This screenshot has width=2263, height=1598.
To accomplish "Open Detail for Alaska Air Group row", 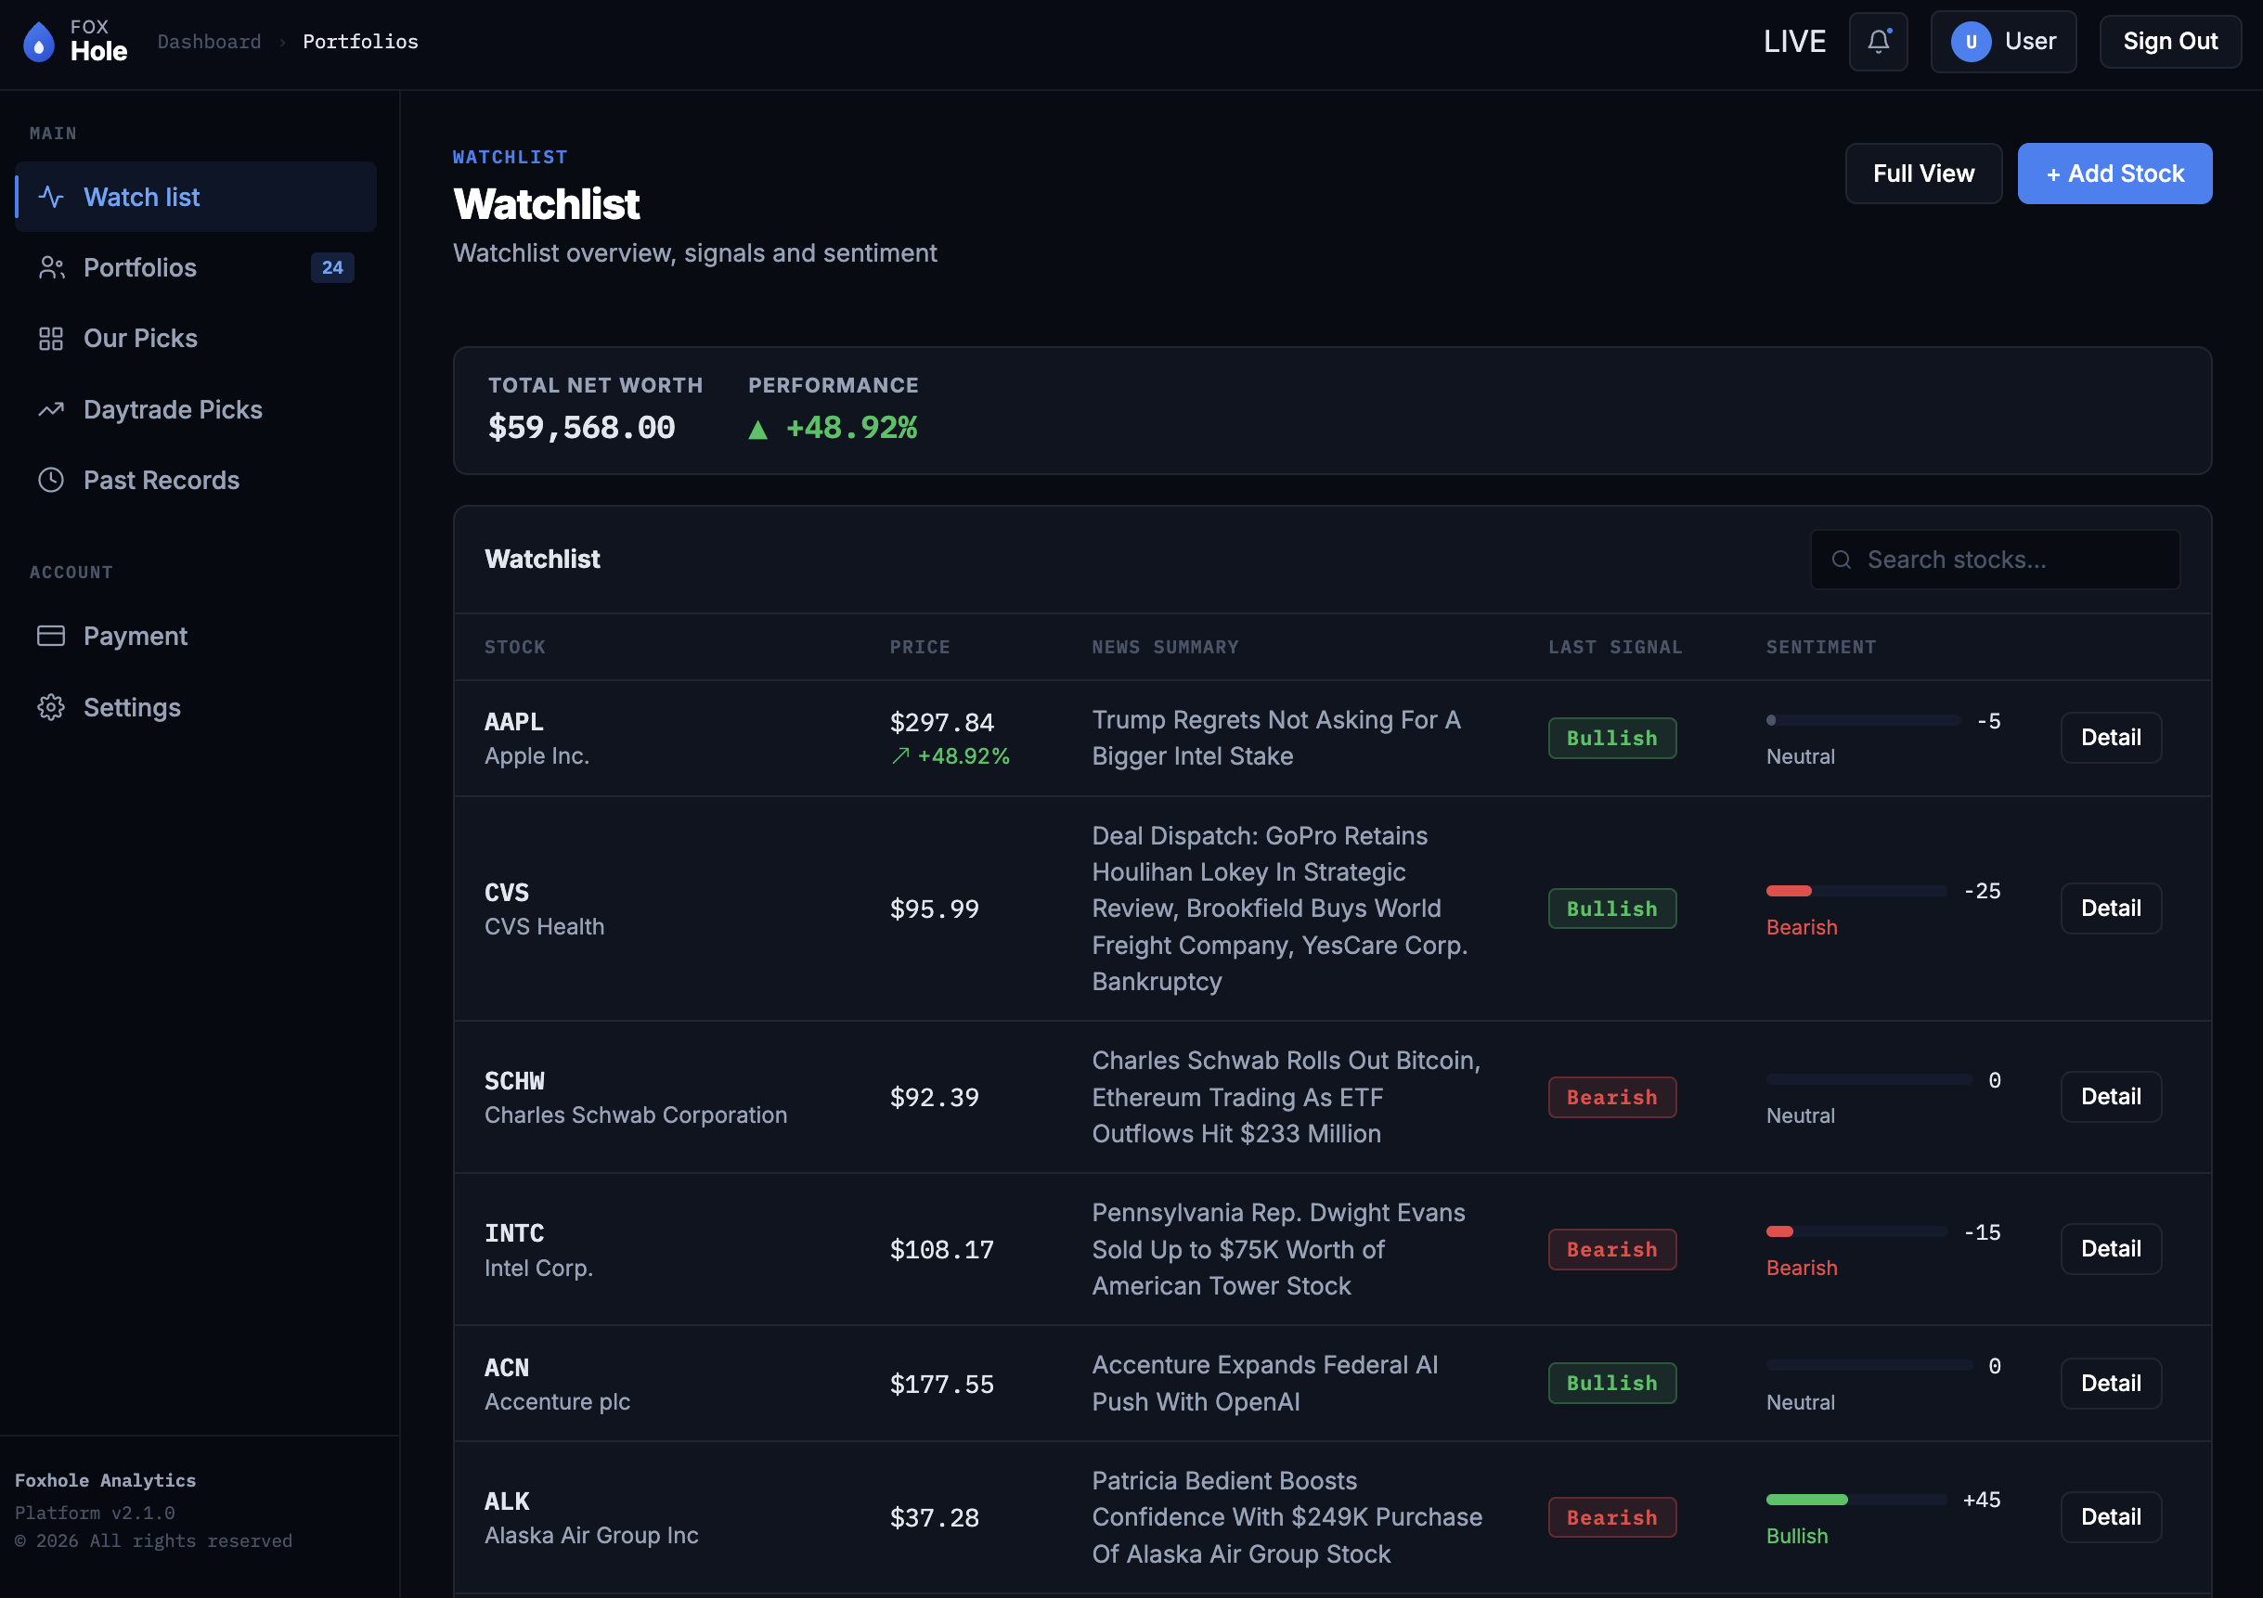I will click(x=2110, y=1517).
